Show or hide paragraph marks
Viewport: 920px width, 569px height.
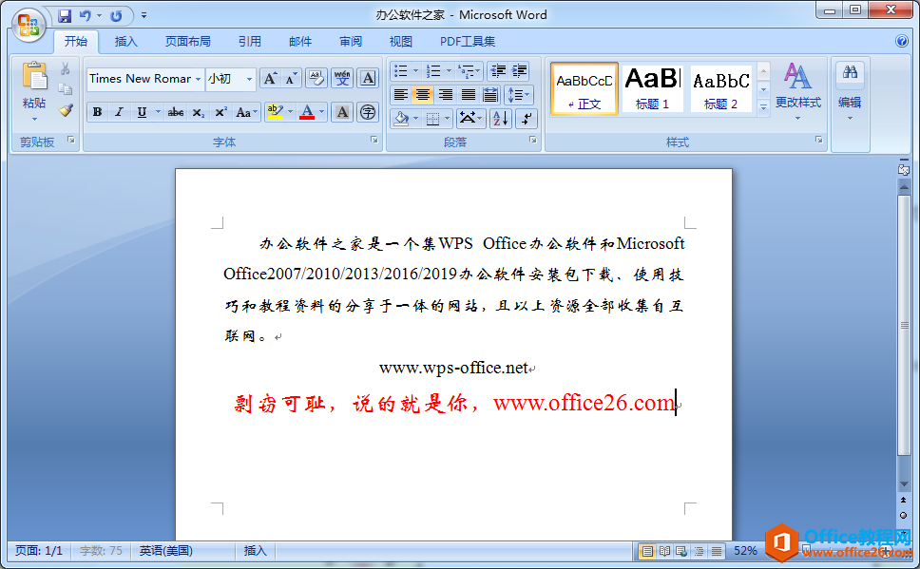tap(527, 119)
